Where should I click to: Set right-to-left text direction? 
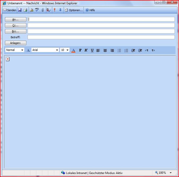click(153, 50)
